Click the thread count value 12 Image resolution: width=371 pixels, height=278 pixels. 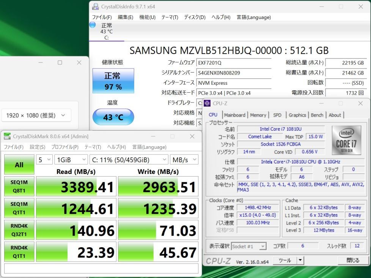click(357, 246)
